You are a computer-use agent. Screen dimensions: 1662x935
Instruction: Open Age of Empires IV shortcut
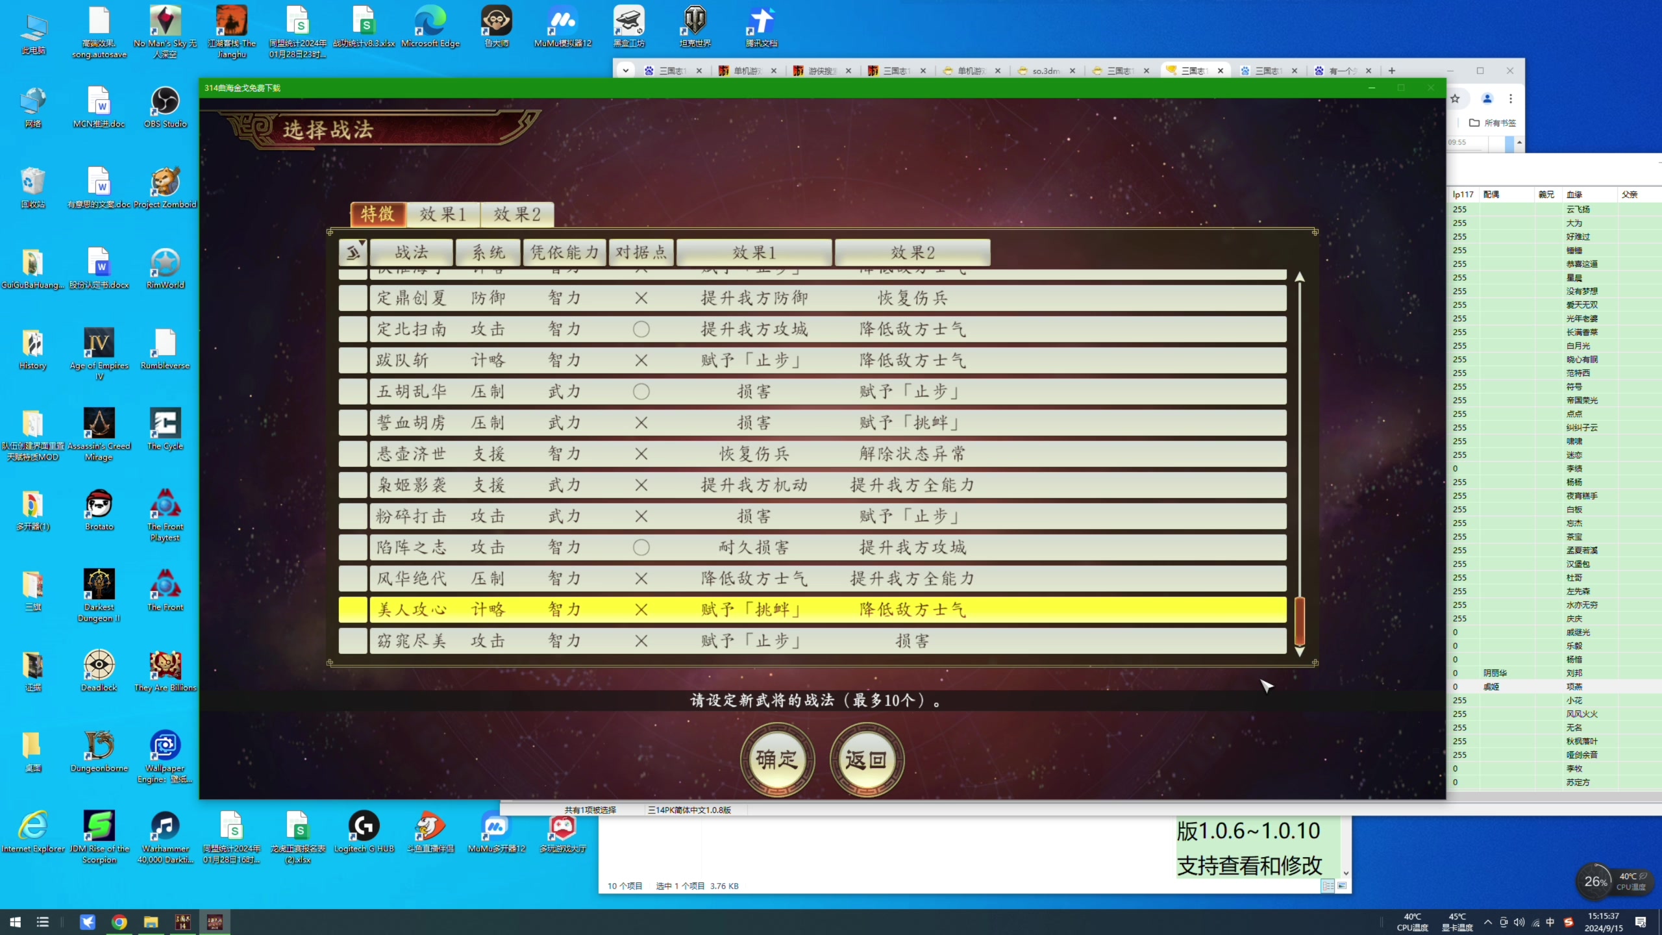click(x=99, y=354)
